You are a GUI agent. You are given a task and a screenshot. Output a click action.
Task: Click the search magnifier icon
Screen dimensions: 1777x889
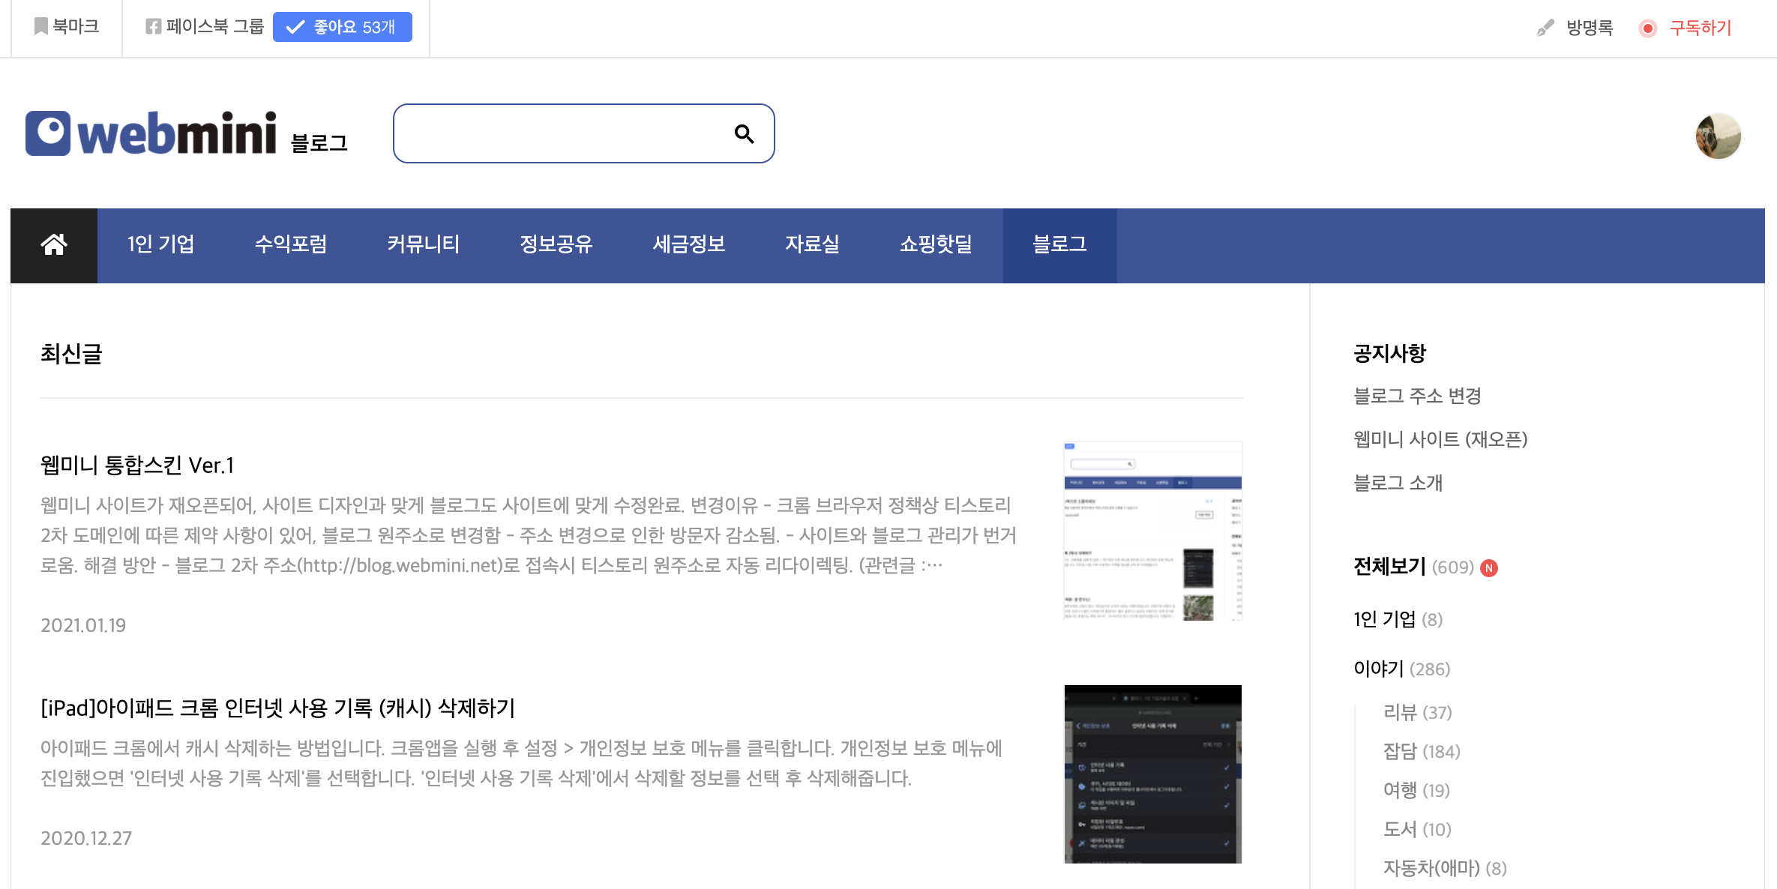pos(744,134)
